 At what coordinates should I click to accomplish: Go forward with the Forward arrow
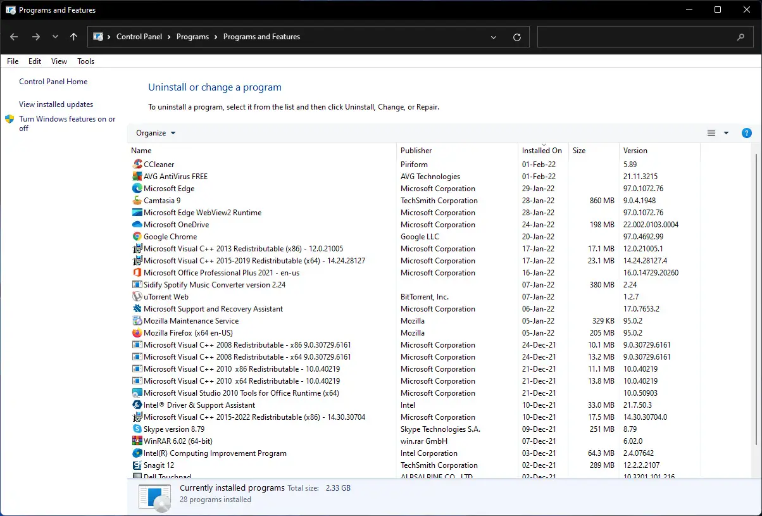(x=36, y=37)
